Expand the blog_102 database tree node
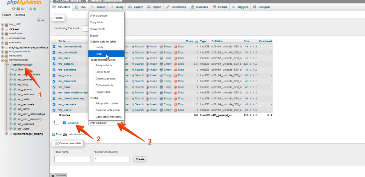Screen dimensions: 365x177 (x=2, y=25)
